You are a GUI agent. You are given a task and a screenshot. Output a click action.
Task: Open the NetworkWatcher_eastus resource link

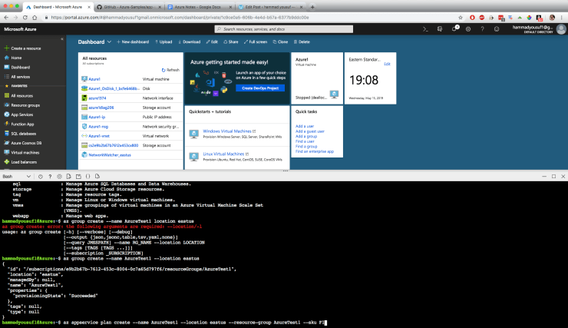pyautogui.click(x=110, y=155)
